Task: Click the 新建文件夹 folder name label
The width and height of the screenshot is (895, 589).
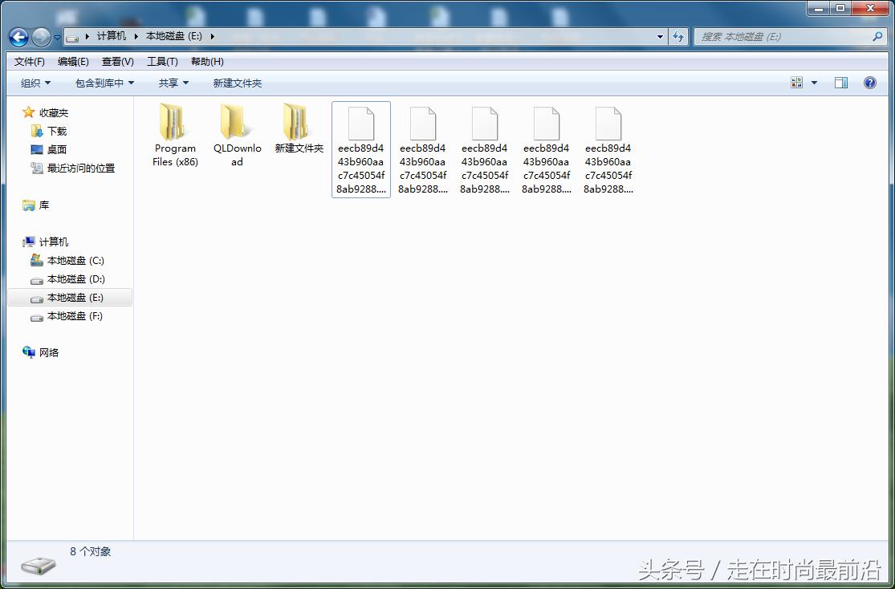Action: click(x=299, y=148)
